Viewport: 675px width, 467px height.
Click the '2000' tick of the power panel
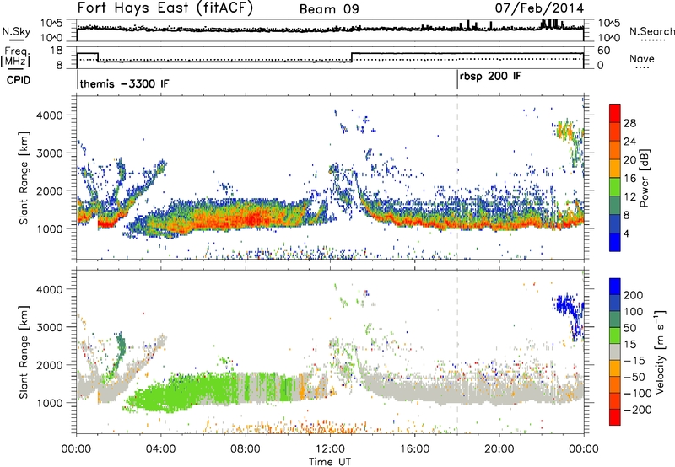[x=49, y=191]
